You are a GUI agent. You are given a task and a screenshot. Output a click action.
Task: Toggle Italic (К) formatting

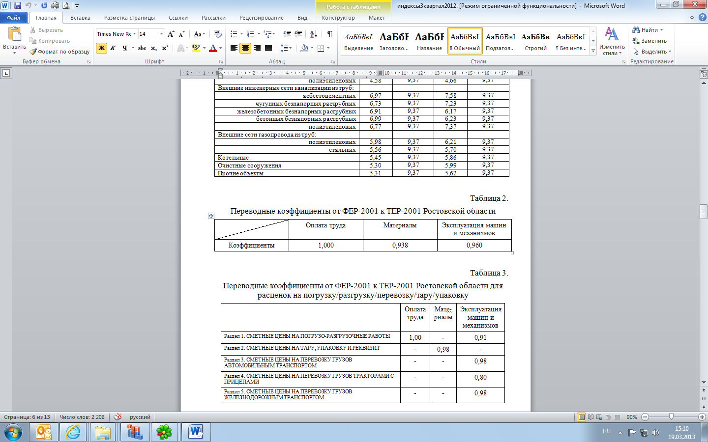[x=113, y=48]
